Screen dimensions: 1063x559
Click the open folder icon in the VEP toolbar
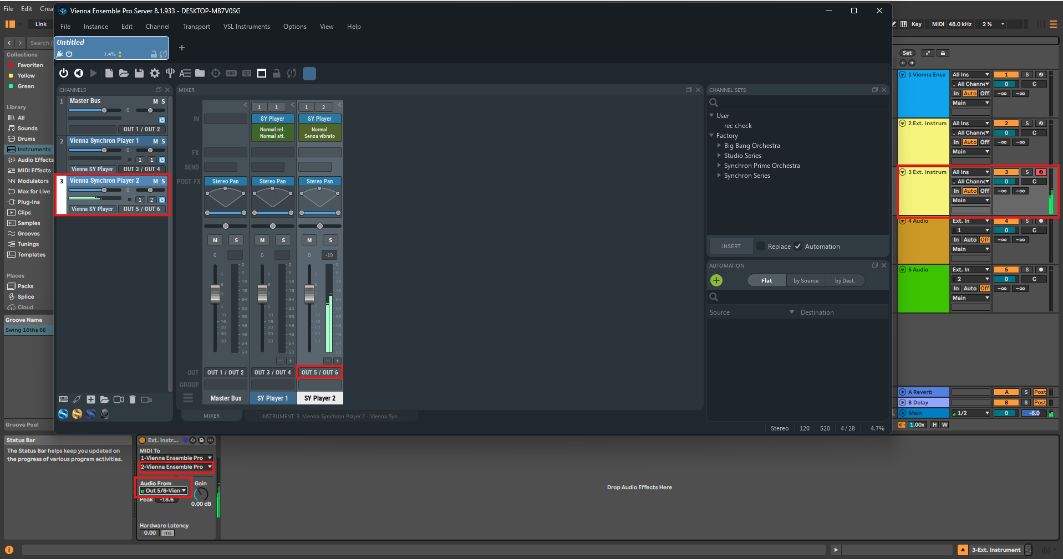(x=124, y=73)
